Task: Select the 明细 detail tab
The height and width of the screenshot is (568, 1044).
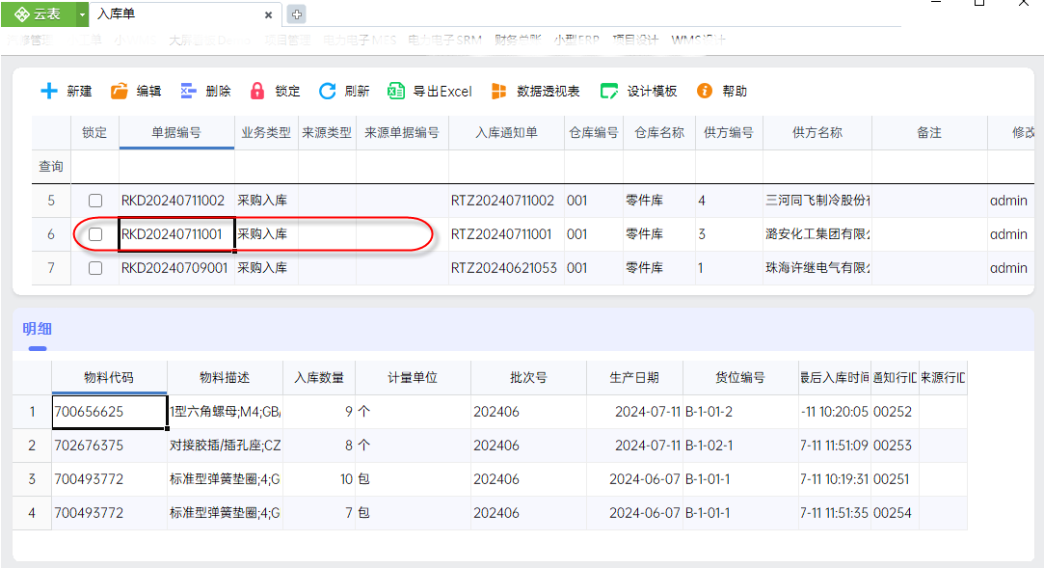Action: tap(38, 328)
